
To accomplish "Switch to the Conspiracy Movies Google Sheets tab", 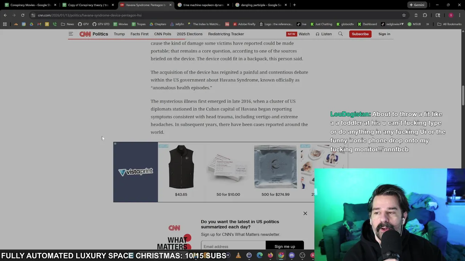I will (x=31, y=5).
